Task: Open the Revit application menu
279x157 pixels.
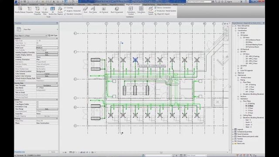Action: point(17,2)
